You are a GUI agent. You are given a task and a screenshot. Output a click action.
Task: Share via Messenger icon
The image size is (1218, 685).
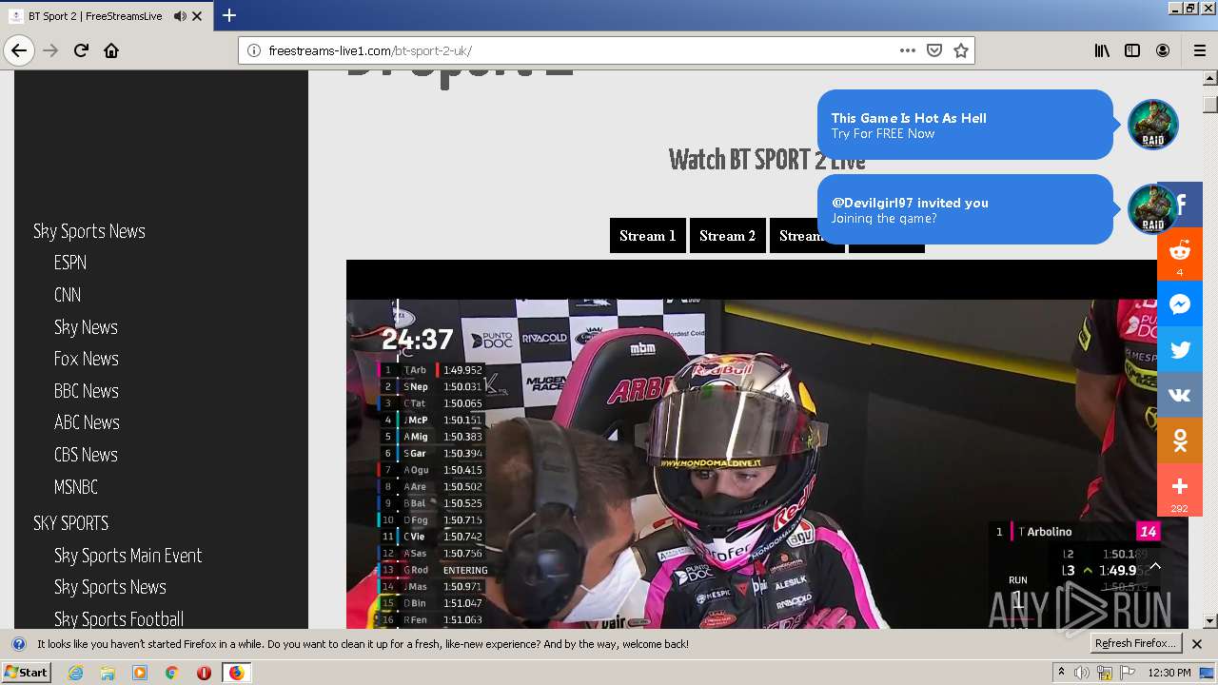[x=1180, y=304]
